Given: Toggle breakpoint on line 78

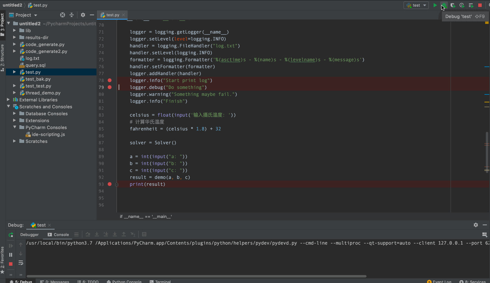Looking at the screenshot, I should (110, 80).
